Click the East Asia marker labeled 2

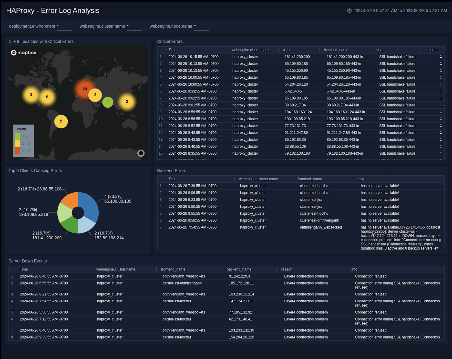pos(127,102)
